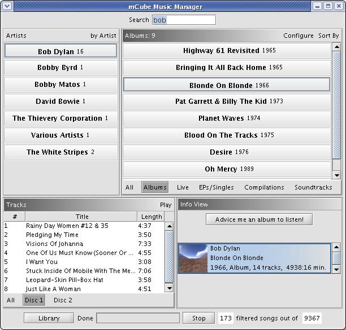346x330 pixels.
Task: Toggle the Live filter
Action: pos(183,187)
